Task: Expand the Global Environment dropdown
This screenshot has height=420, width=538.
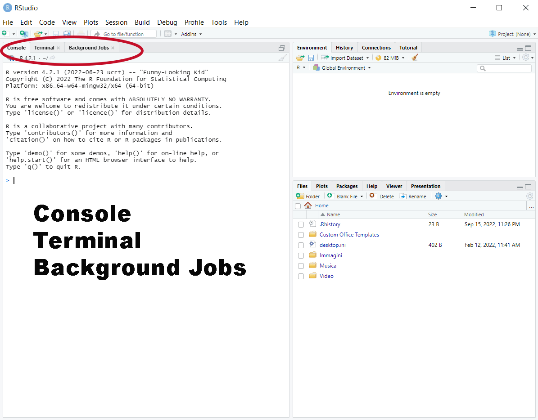Action: (x=342, y=68)
